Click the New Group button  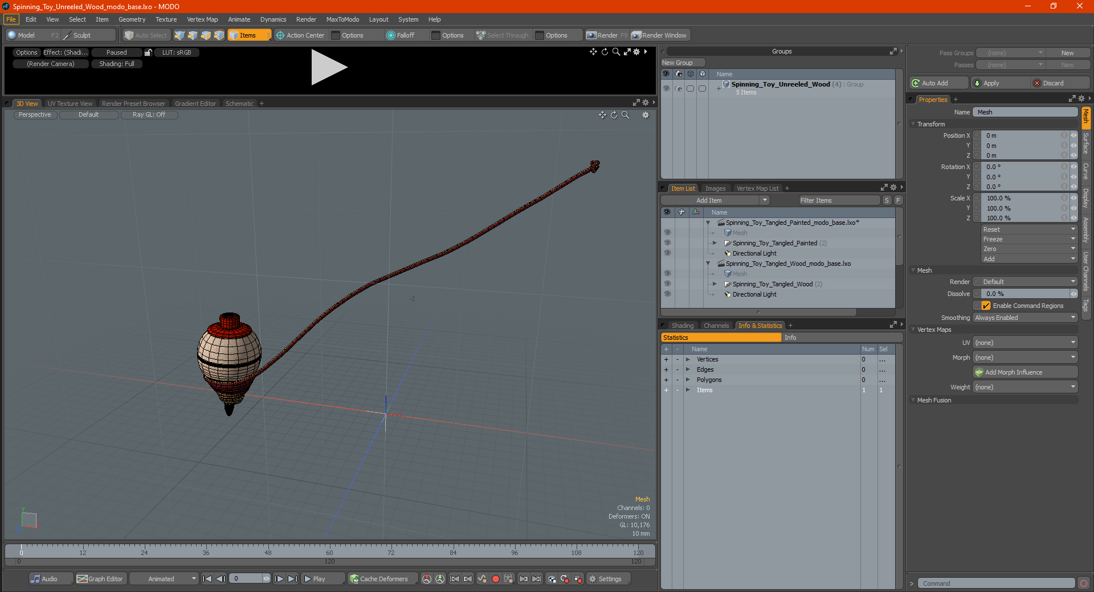(x=682, y=63)
